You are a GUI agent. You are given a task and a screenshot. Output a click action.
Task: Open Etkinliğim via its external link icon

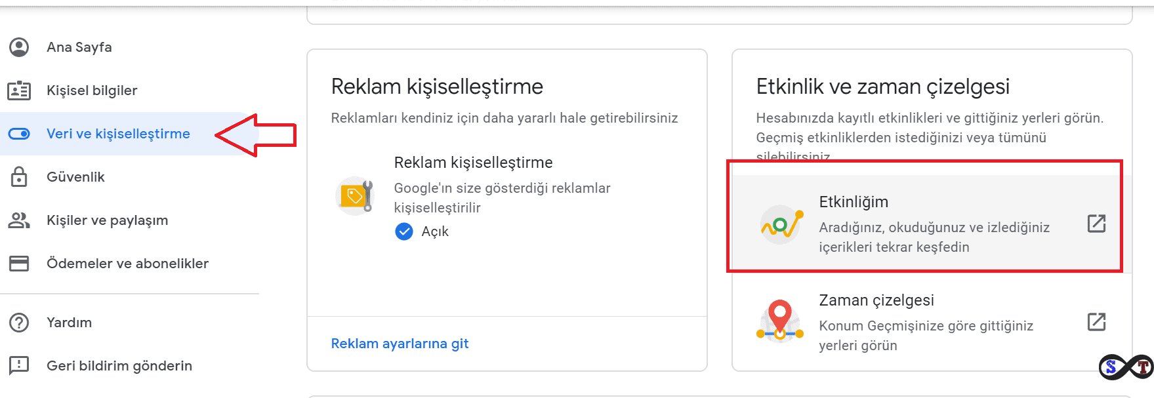coord(1097,224)
